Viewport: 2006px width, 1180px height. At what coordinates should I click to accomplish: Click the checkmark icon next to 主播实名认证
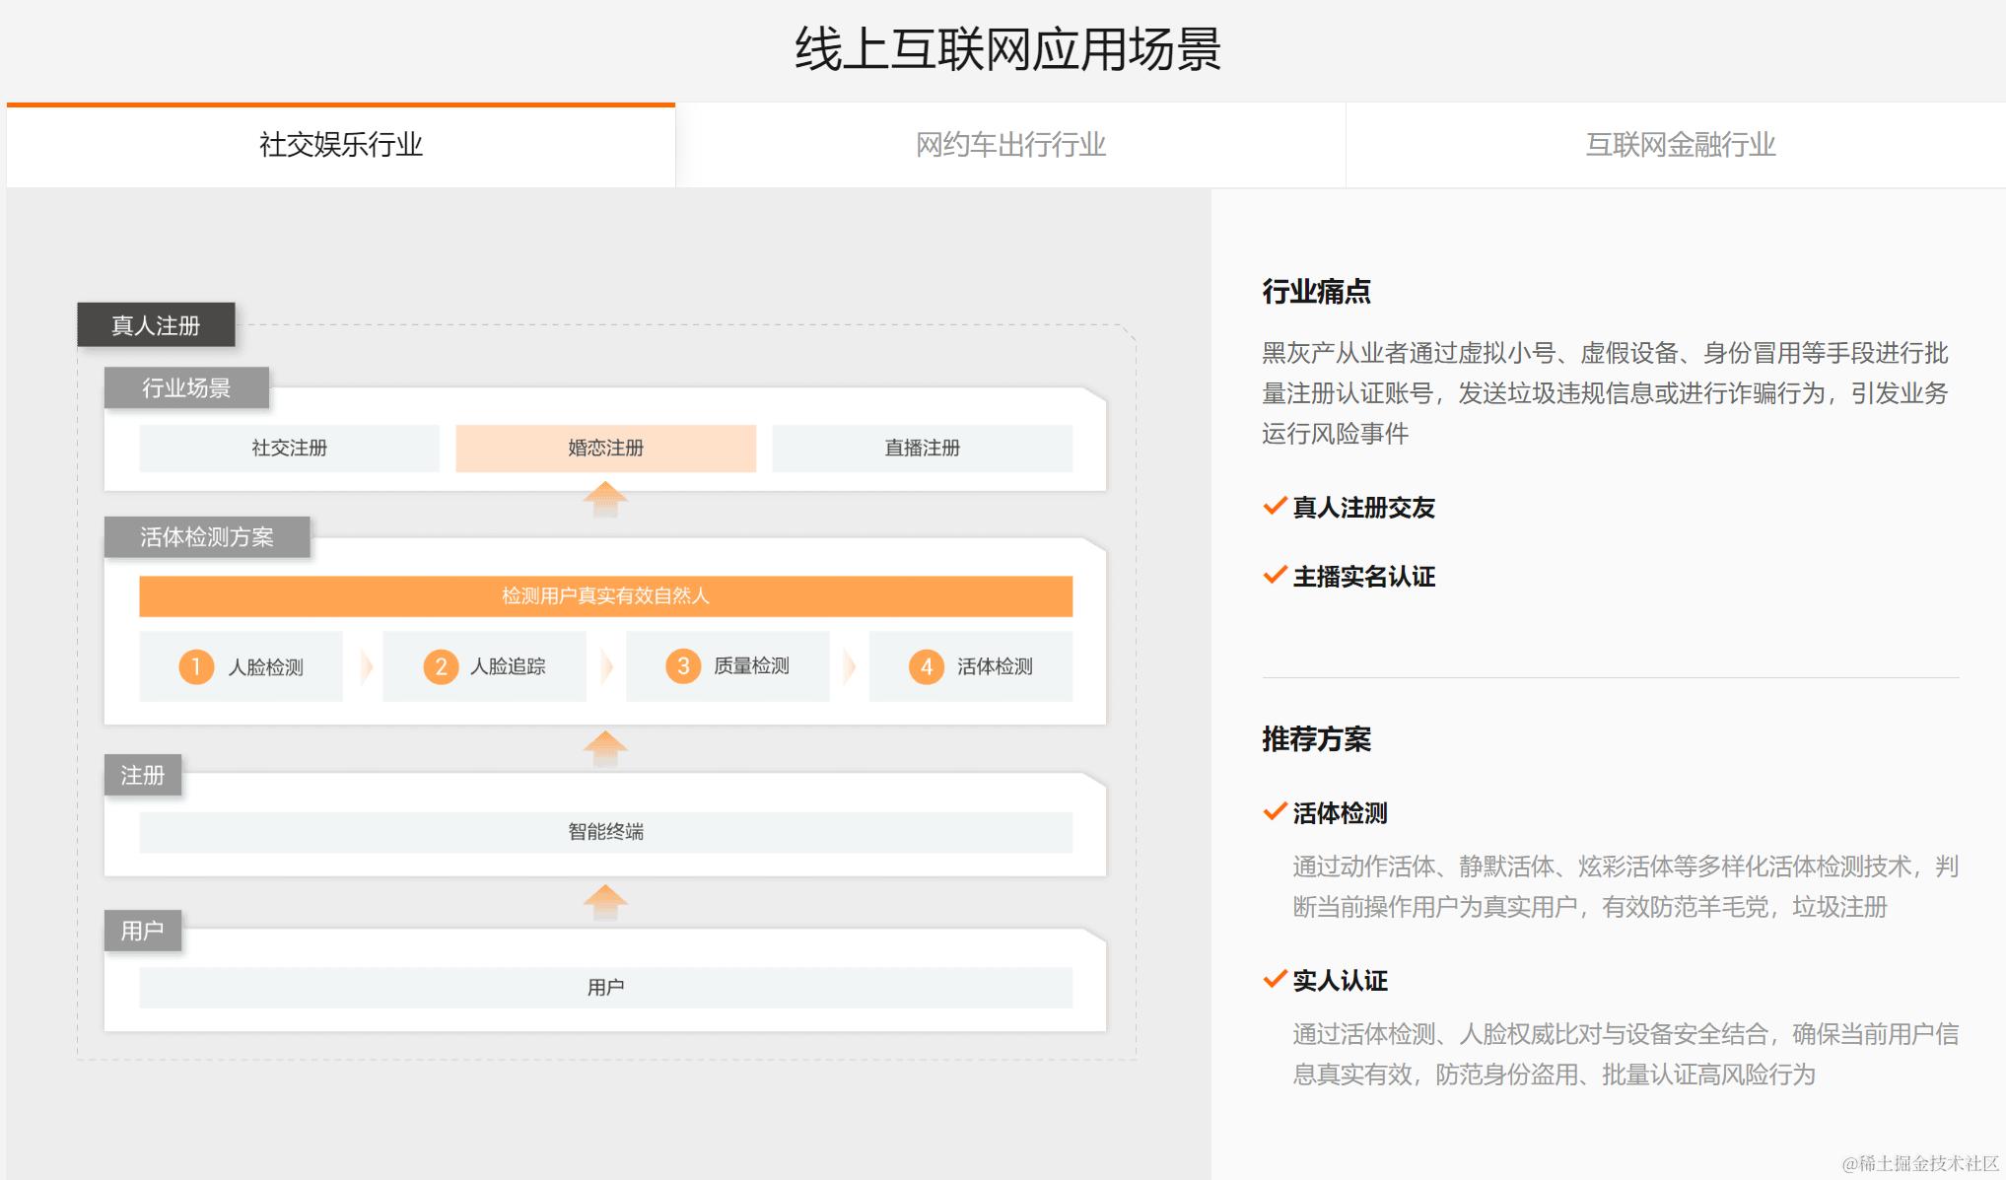pos(1275,576)
